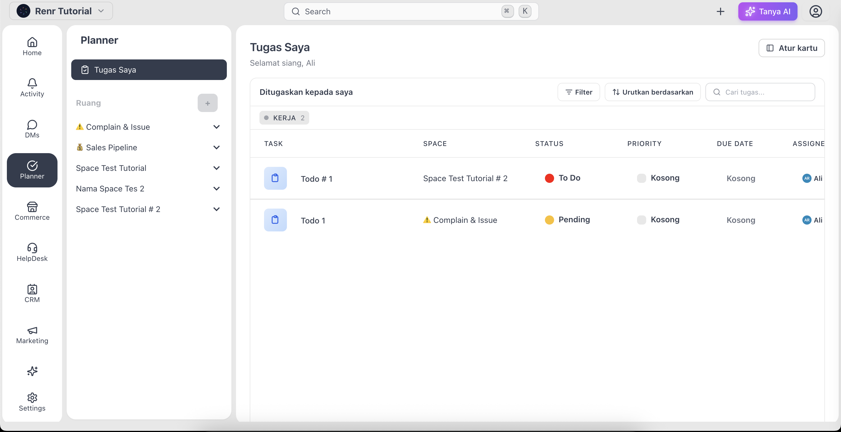Open the Todo 1 task
This screenshot has width=841, height=432.
pyautogui.click(x=313, y=220)
